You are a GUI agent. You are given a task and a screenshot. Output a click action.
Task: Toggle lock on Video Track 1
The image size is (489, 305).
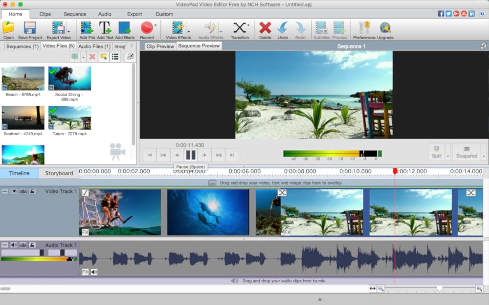tap(32, 192)
